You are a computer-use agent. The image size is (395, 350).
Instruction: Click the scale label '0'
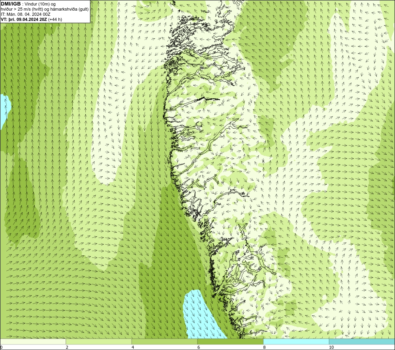(x=1, y=347)
